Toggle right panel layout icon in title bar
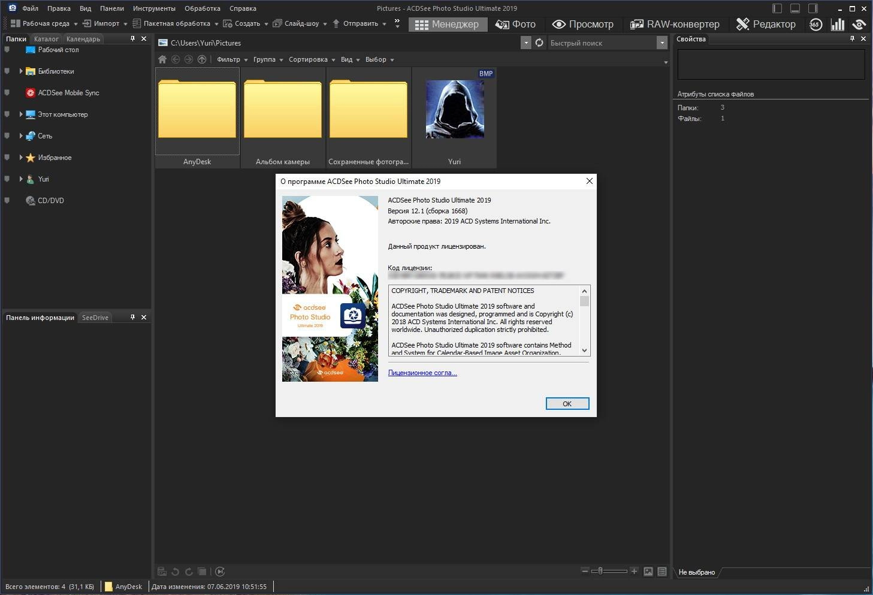The height and width of the screenshot is (595, 873). (813, 8)
